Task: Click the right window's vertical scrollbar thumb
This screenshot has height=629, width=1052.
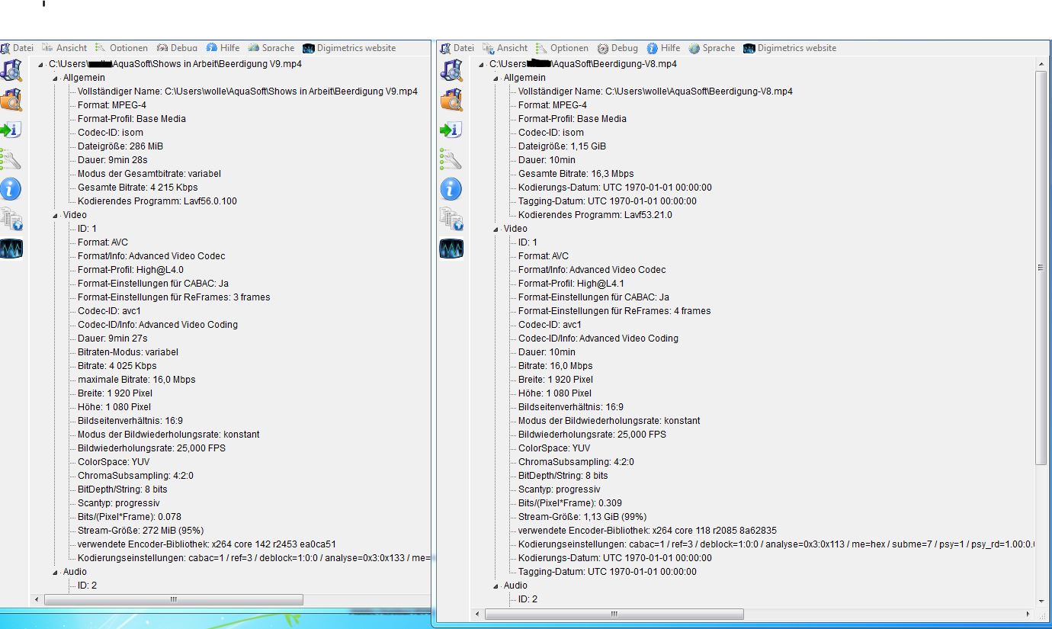Action: (1041, 267)
